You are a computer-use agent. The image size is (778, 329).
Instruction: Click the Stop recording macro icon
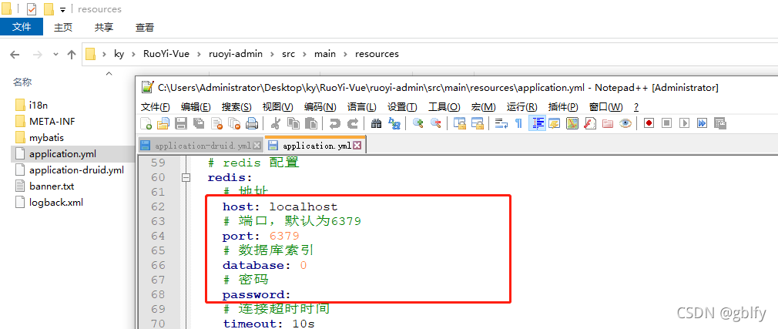[x=666, y=123]
